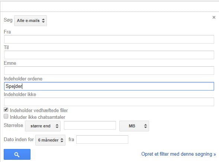This screenshot has width=219, height=162.
Task: Click the size value input box
Action: coord(90,126)
